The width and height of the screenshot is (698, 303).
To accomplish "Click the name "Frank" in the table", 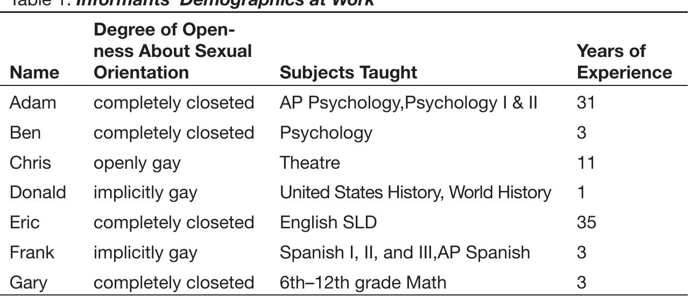I will click(x=32, y=252).
